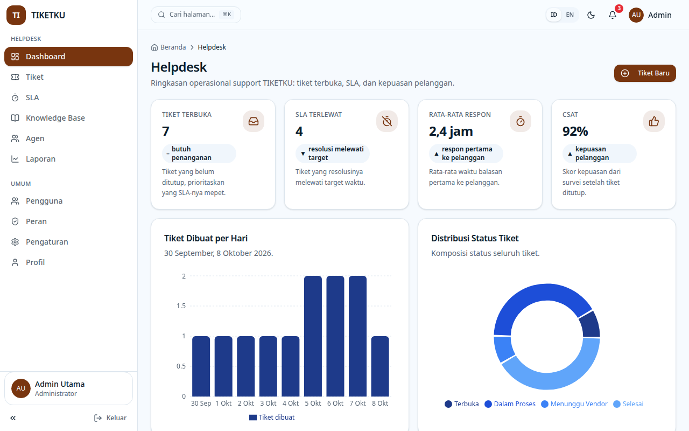Viewport: 689px width, 431px height.
Task: Click the 'respon pertama ke pelanggan' badge
Action: [466, 154]
